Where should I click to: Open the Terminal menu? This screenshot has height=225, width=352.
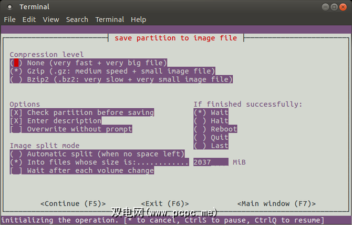110,19
